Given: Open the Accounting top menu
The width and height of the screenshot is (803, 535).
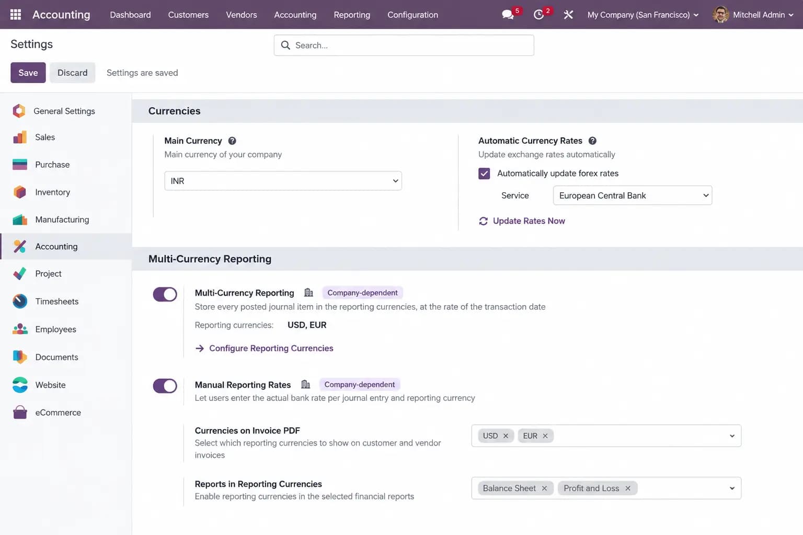Looking at the screenshot, I should [295, 15].
